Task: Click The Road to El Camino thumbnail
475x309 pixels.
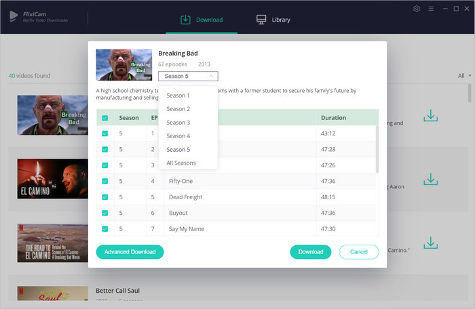Action: [x=53, y=243]
